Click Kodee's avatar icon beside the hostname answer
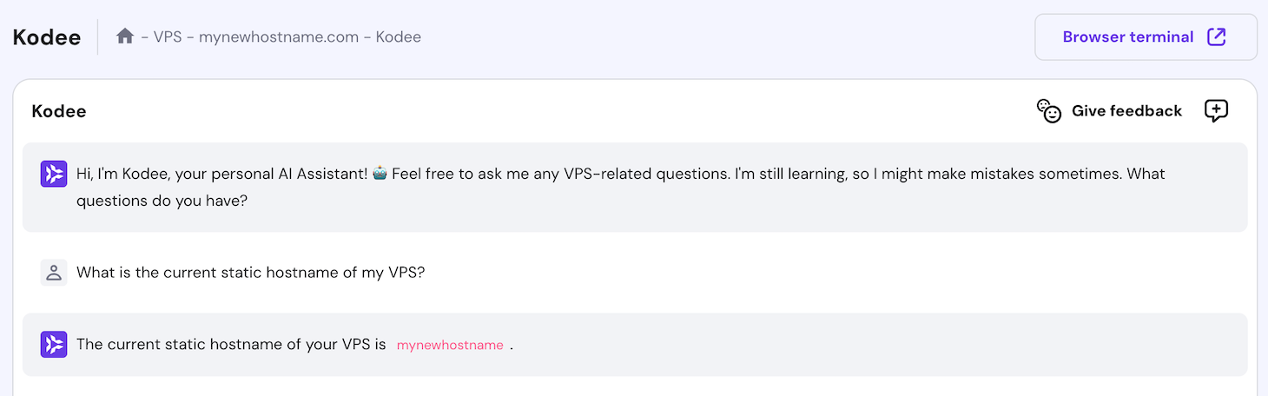1268x396 pixels. click(x=54, y=345)
